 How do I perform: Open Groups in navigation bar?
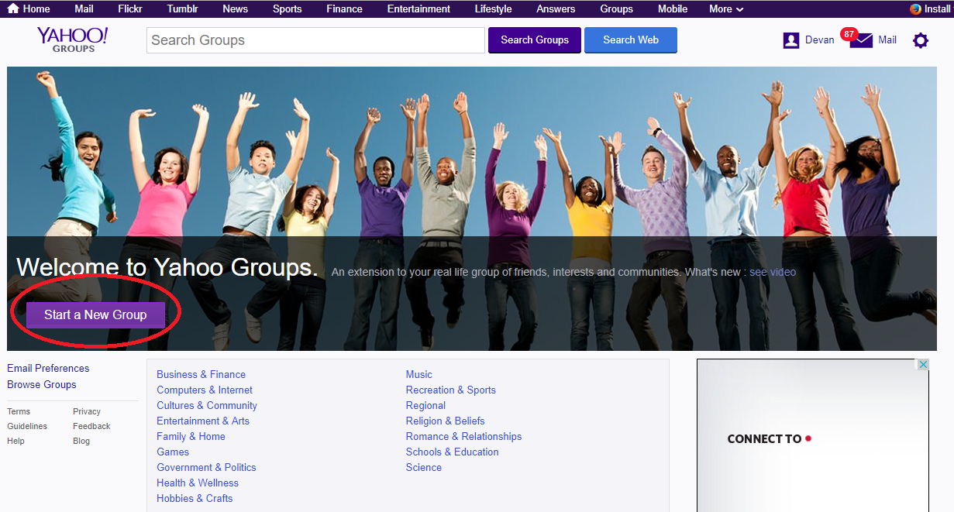616,9
